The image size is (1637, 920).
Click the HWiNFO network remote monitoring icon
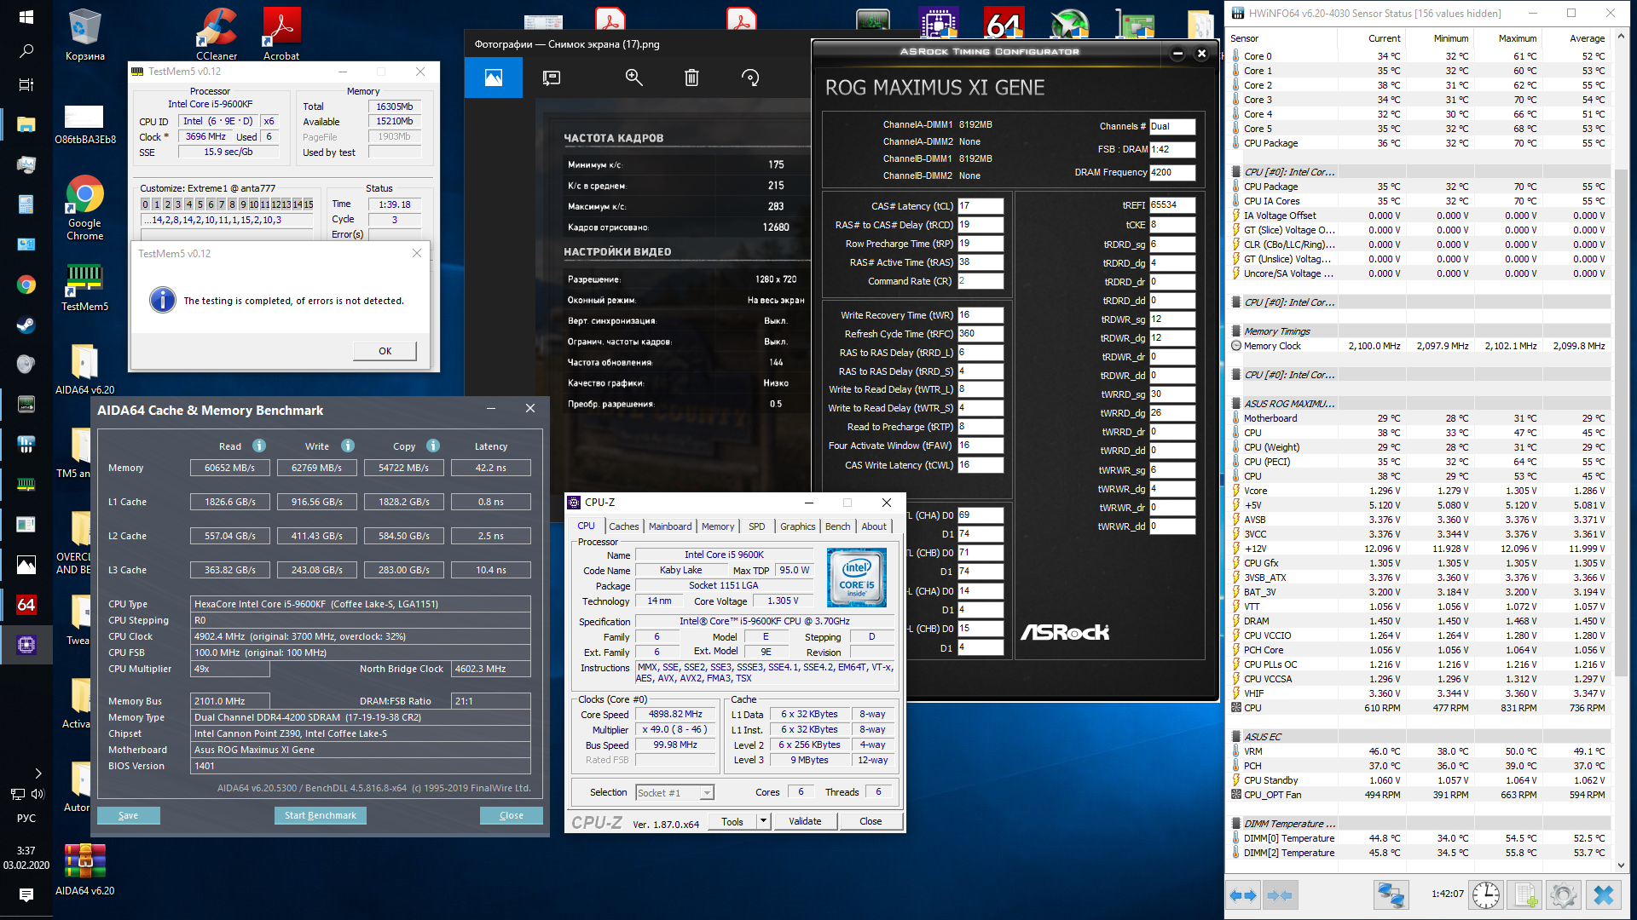(1391, 895)
